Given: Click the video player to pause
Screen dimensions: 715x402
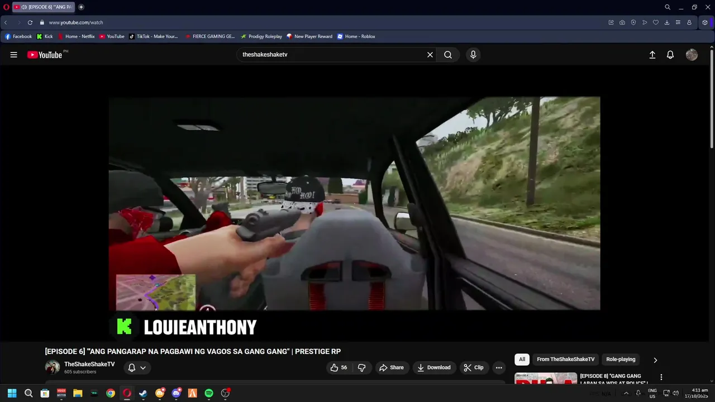Looking at the screenshot, I should 354,203.
